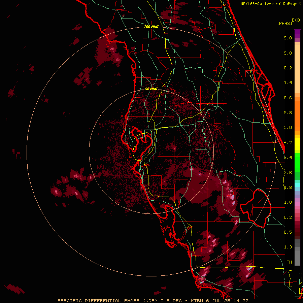
Task: Click the 8.2 value on color scale
Action: click(x=288, y=68)
